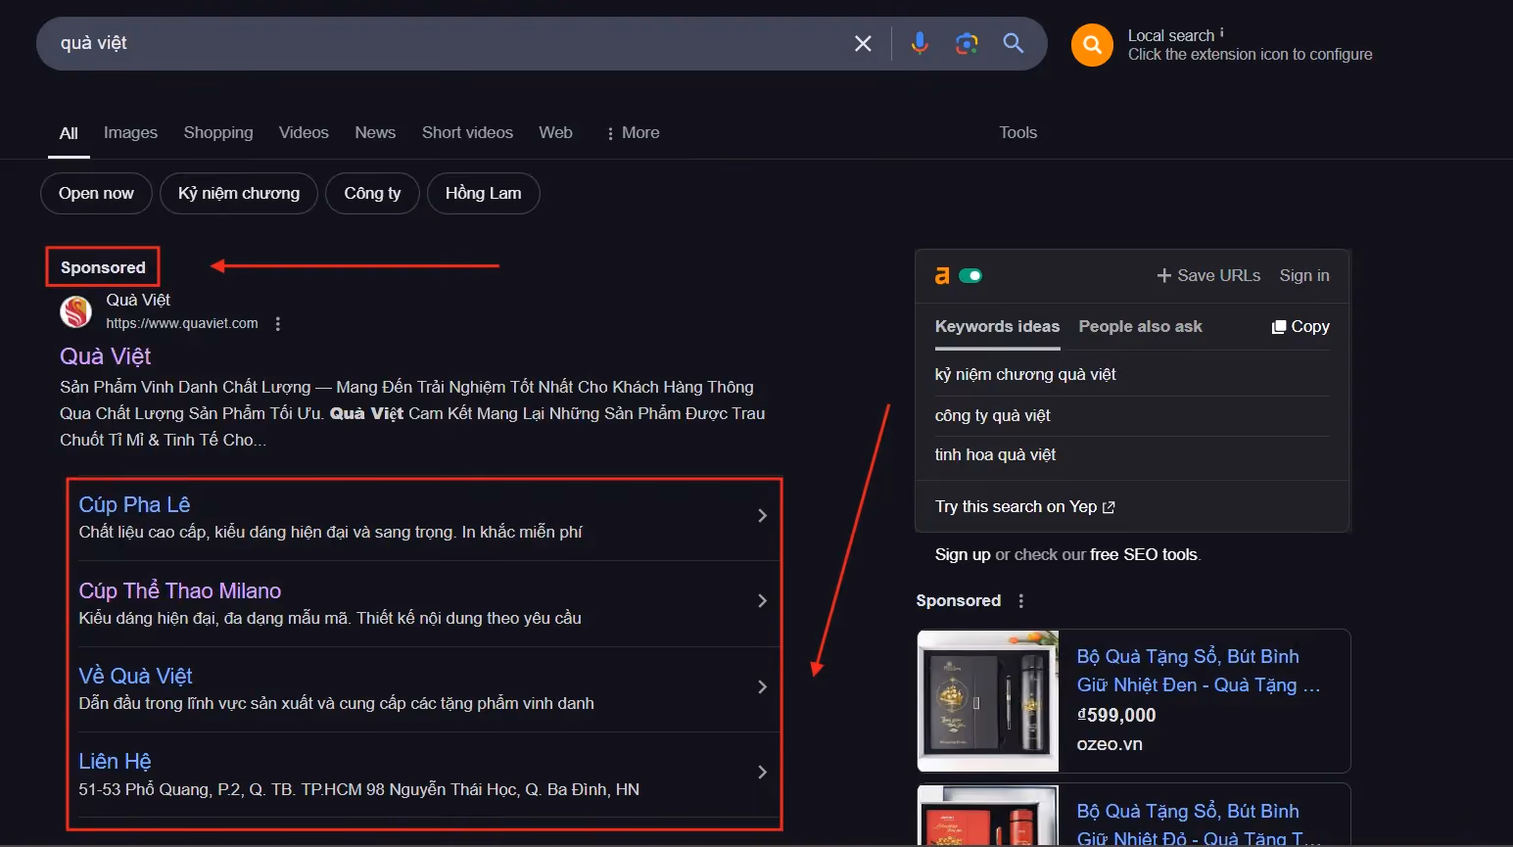Click keyword 'công ty quà việt'
The height and width of the screenshot is (847, 1513).
pyautogui.click(x=992, y=416)
